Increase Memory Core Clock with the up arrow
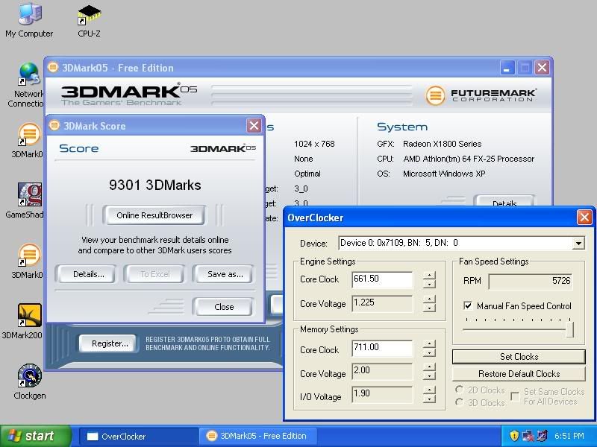597x447 pixels. [429, 344]
